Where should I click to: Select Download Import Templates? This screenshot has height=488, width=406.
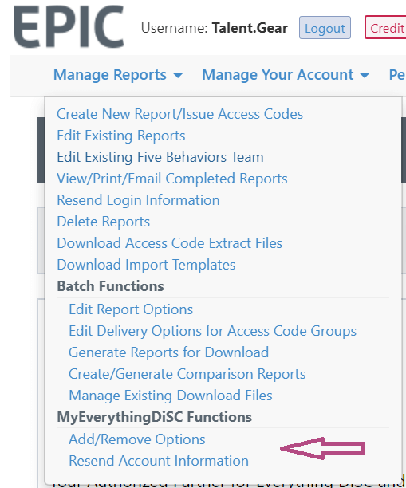146,265
